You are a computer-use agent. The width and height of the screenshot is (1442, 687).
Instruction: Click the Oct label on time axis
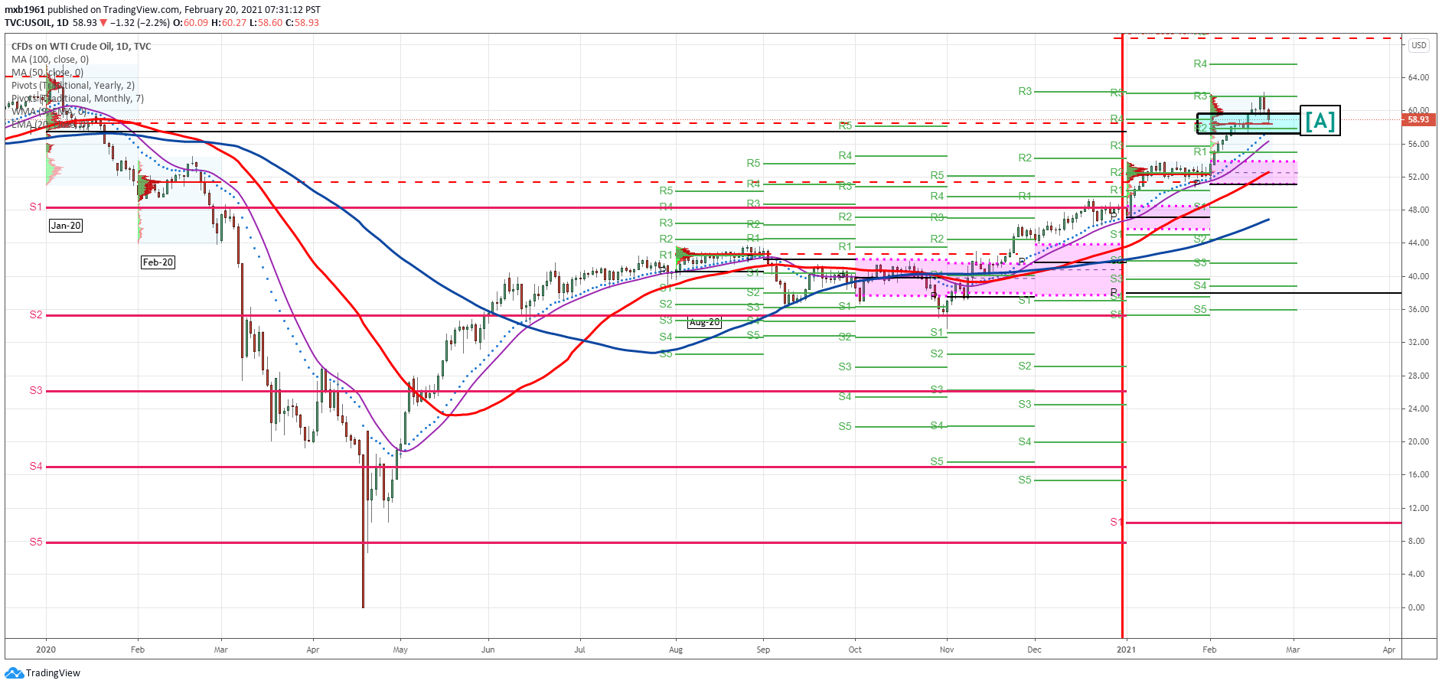click(855, 650)
